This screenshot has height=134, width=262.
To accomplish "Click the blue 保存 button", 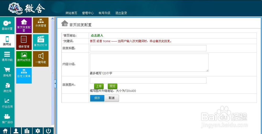I will [97, 98].
